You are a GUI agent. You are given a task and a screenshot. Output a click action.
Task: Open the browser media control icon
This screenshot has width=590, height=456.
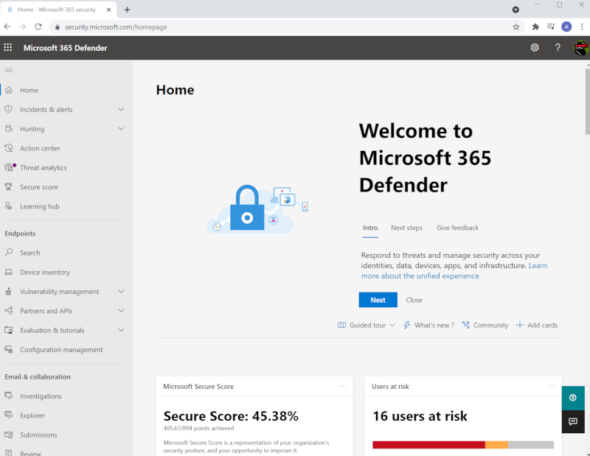pyautogui.click(x=551, y=27)
